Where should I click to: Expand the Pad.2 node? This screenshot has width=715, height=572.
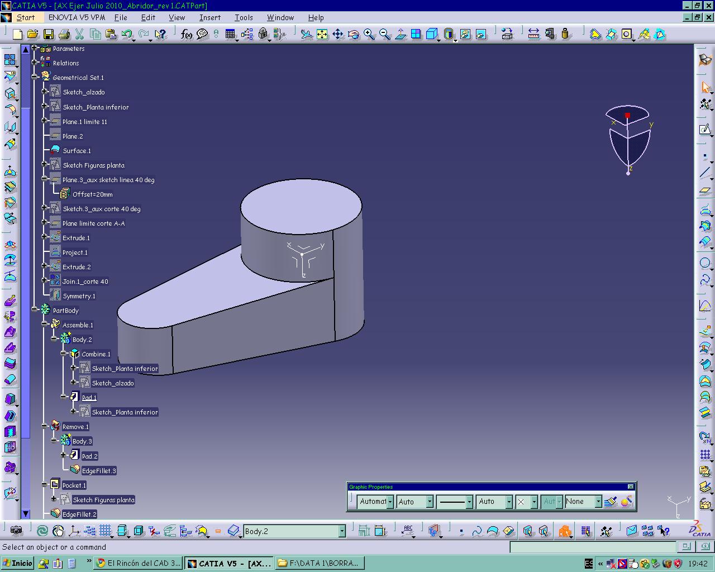point(64,455)
